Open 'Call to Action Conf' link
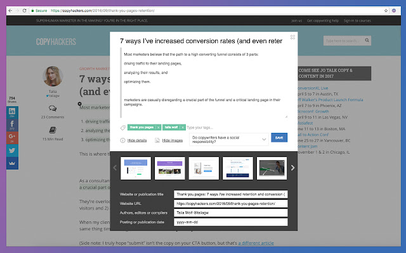 click(x=313, y=135)
